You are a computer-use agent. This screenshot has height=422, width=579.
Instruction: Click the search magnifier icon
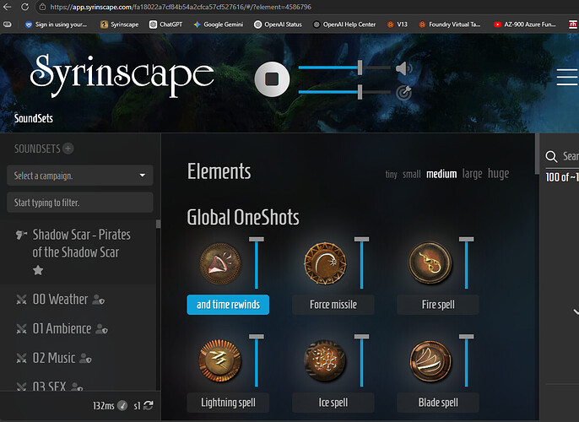pos(551,156)
